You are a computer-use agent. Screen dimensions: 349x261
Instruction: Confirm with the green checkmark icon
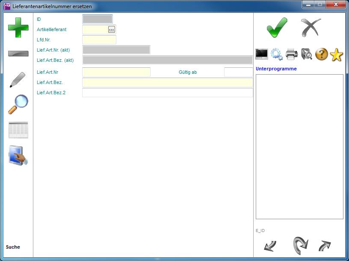[277, 28]
